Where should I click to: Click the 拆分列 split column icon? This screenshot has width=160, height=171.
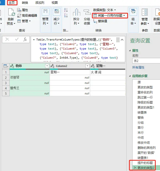click(x=76, y=12)
